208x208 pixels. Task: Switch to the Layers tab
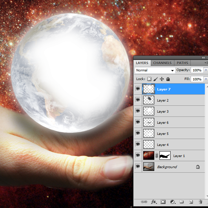pyautogui.click(x=142, y=63)
